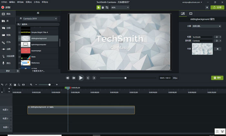Open the 注释 annotations tab
The image size is (226, 136).
8,28
